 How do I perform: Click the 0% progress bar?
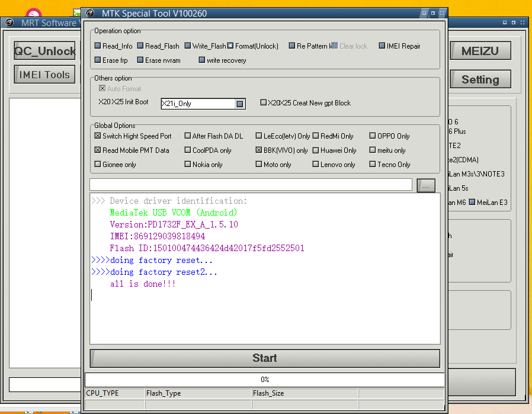(x=264, y=379)
